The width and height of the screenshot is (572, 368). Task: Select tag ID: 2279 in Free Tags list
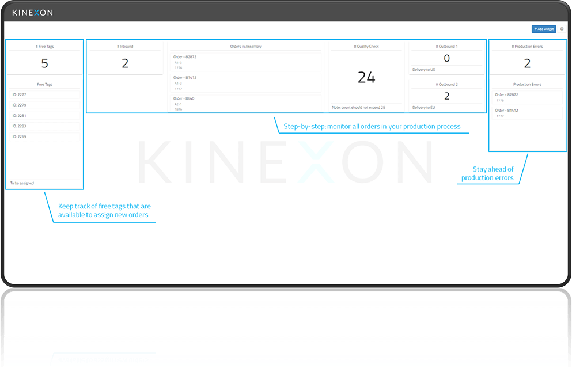coord(44,105)
